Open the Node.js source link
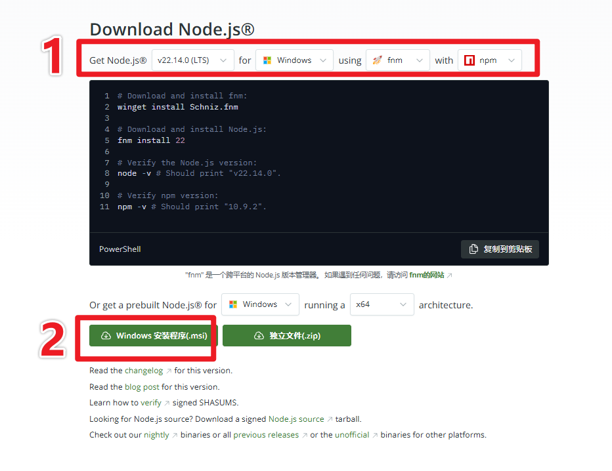Screen dimensions: 612x471 (296, 419)
